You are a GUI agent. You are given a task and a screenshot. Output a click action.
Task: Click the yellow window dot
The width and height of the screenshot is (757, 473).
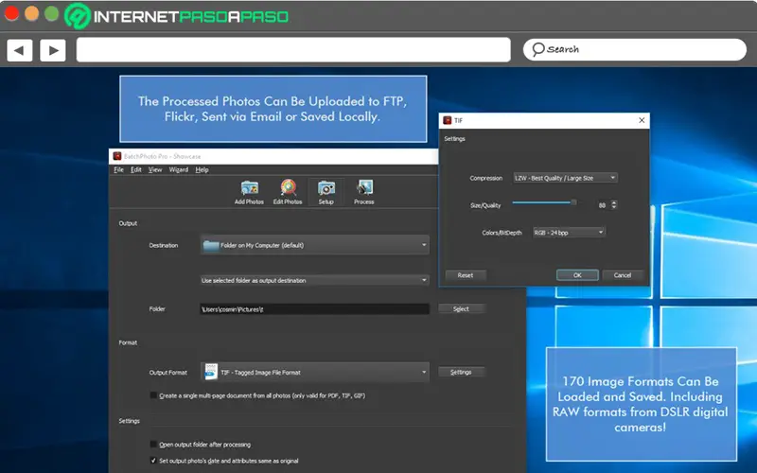31,13
